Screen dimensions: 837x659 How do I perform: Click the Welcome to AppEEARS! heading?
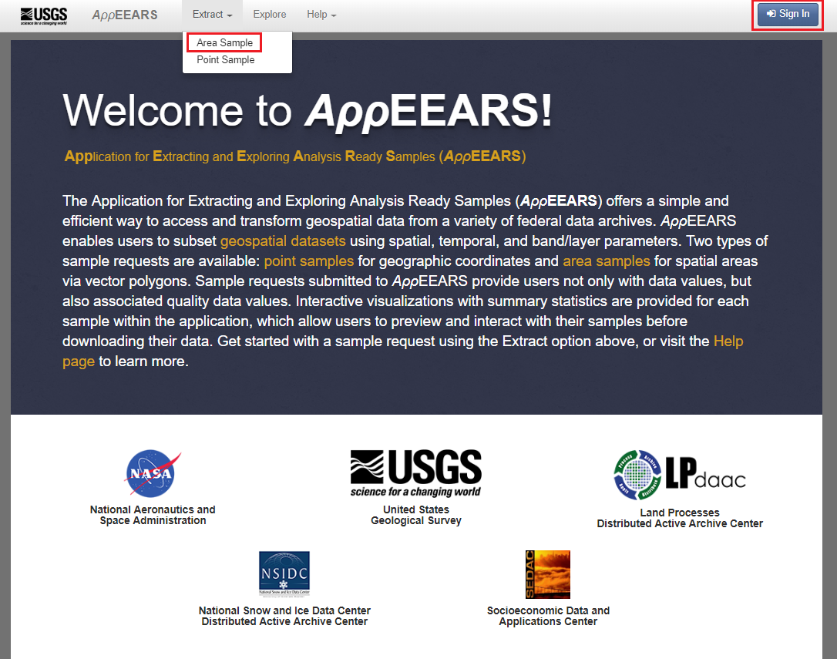(x=308, y=112)
